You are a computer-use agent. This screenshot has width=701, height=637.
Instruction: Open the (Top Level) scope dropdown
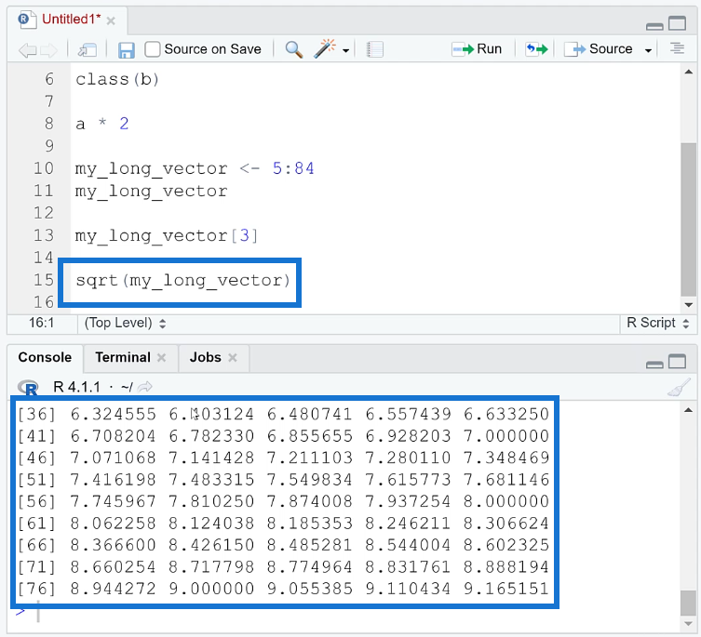click(x=125, y=323)
